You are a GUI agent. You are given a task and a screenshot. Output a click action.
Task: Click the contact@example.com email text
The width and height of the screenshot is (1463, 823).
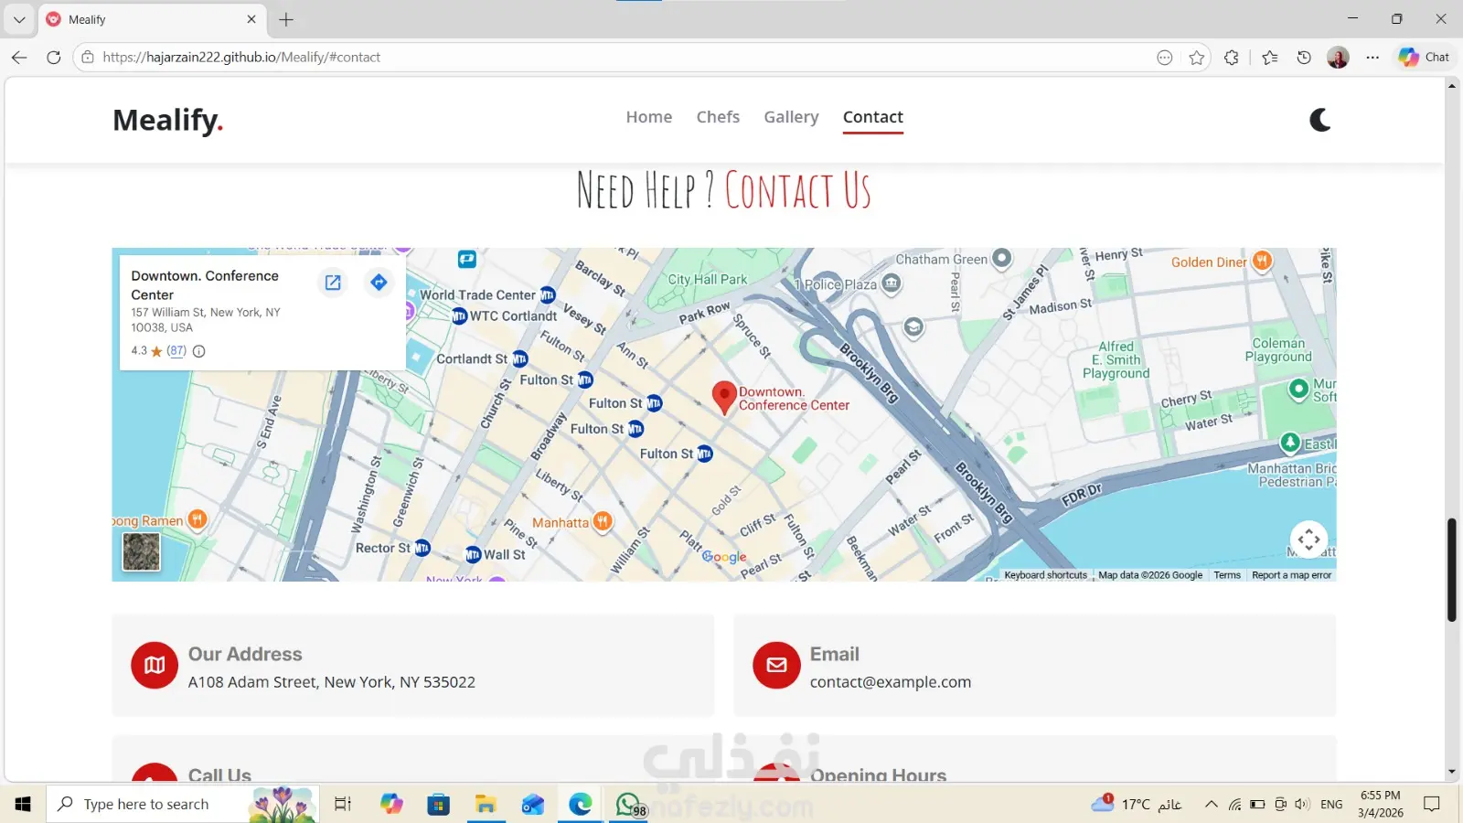pyautogui.click(x=891, y=682)
